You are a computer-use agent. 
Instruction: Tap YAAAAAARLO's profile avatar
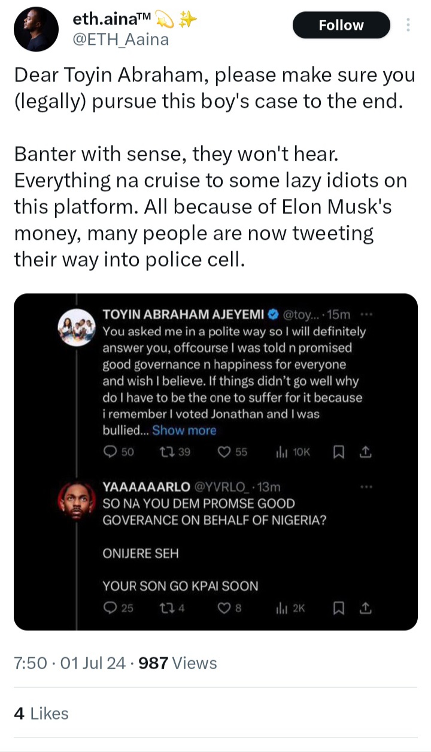coord(76,501)
